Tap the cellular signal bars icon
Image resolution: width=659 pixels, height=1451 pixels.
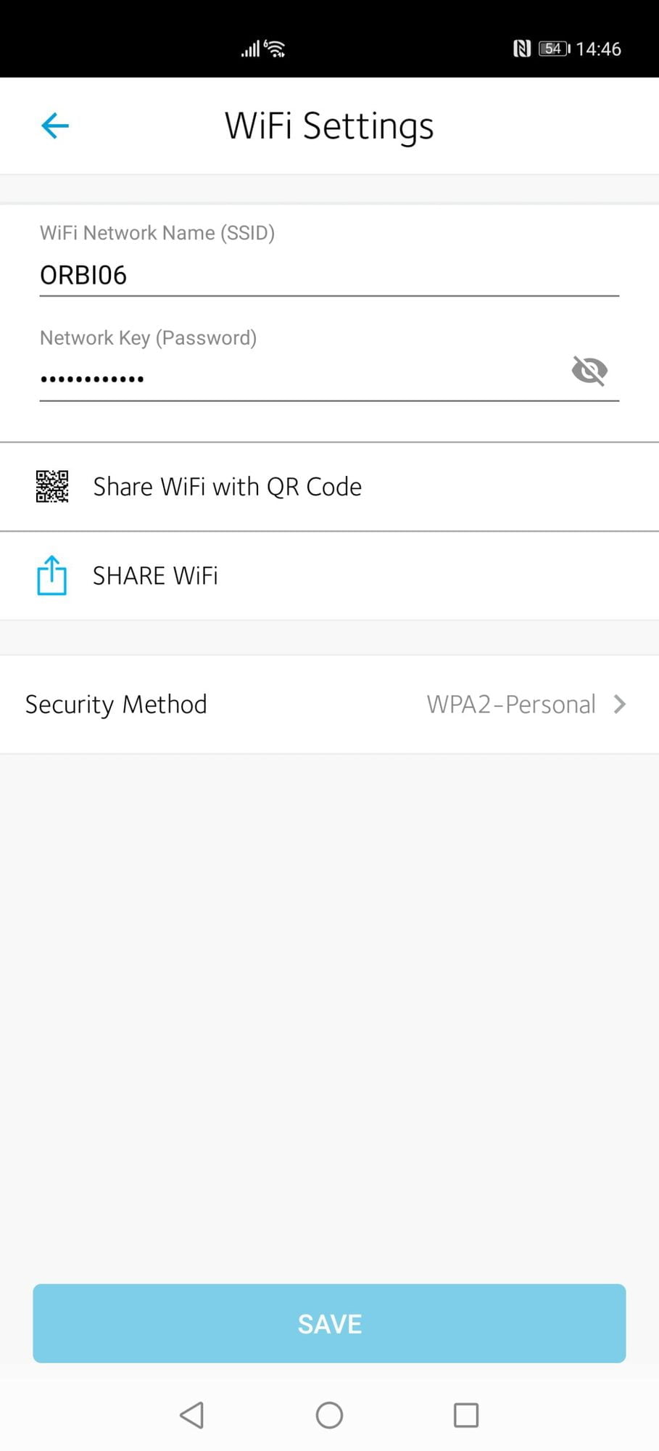250,49
